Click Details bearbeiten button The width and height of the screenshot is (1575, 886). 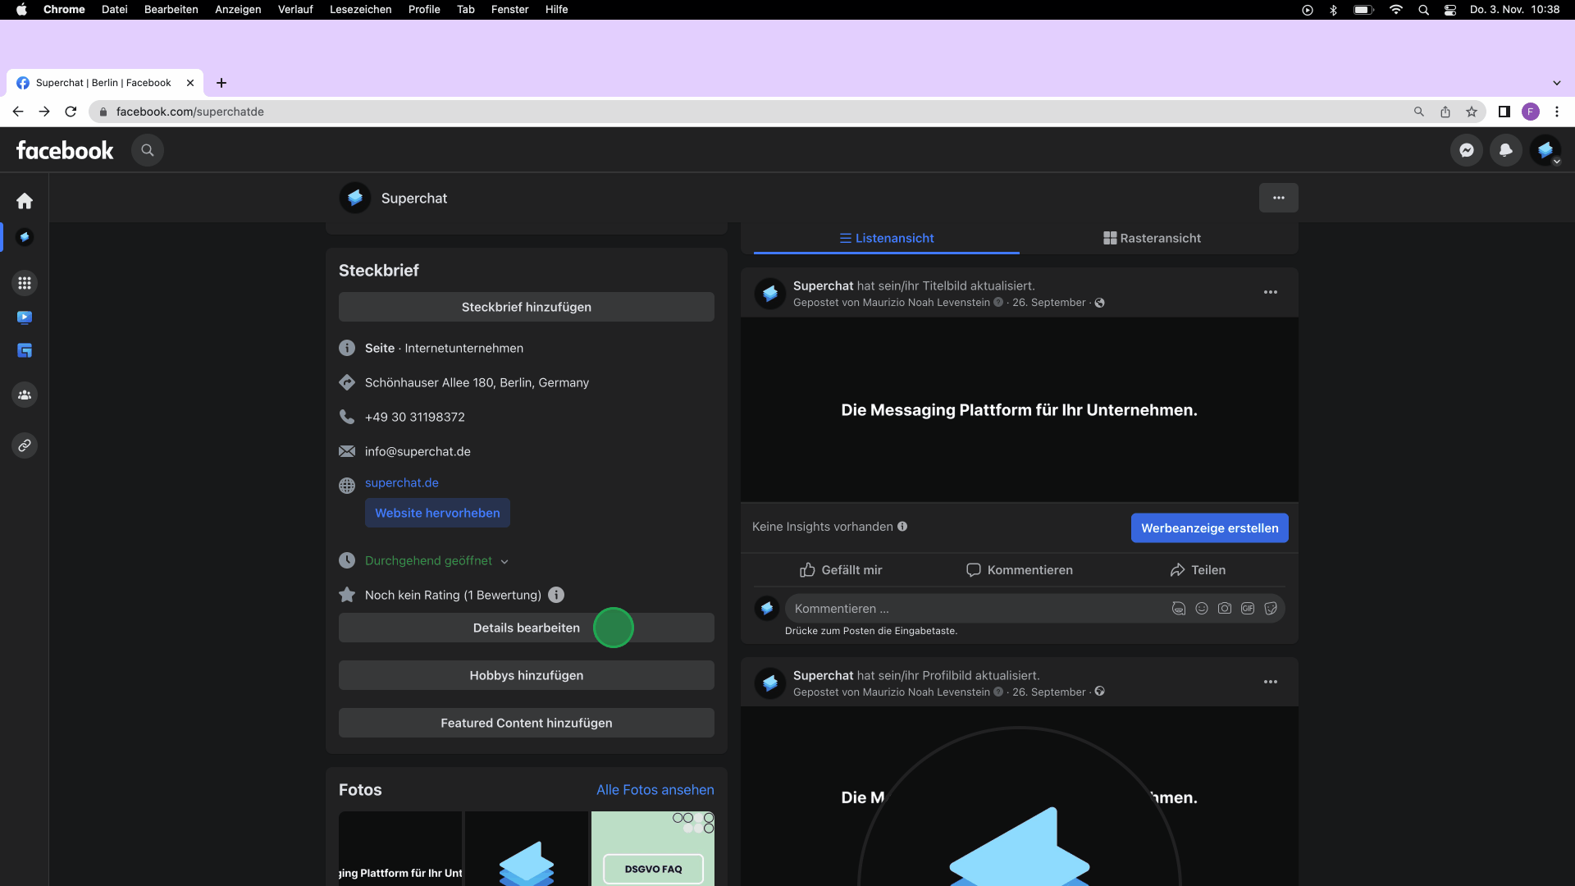(526, 628)
